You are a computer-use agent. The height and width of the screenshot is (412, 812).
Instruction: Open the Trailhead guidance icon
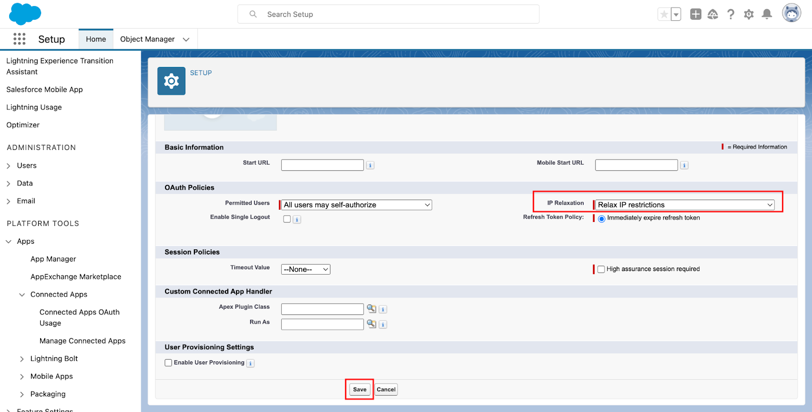(x=713, y=14)
